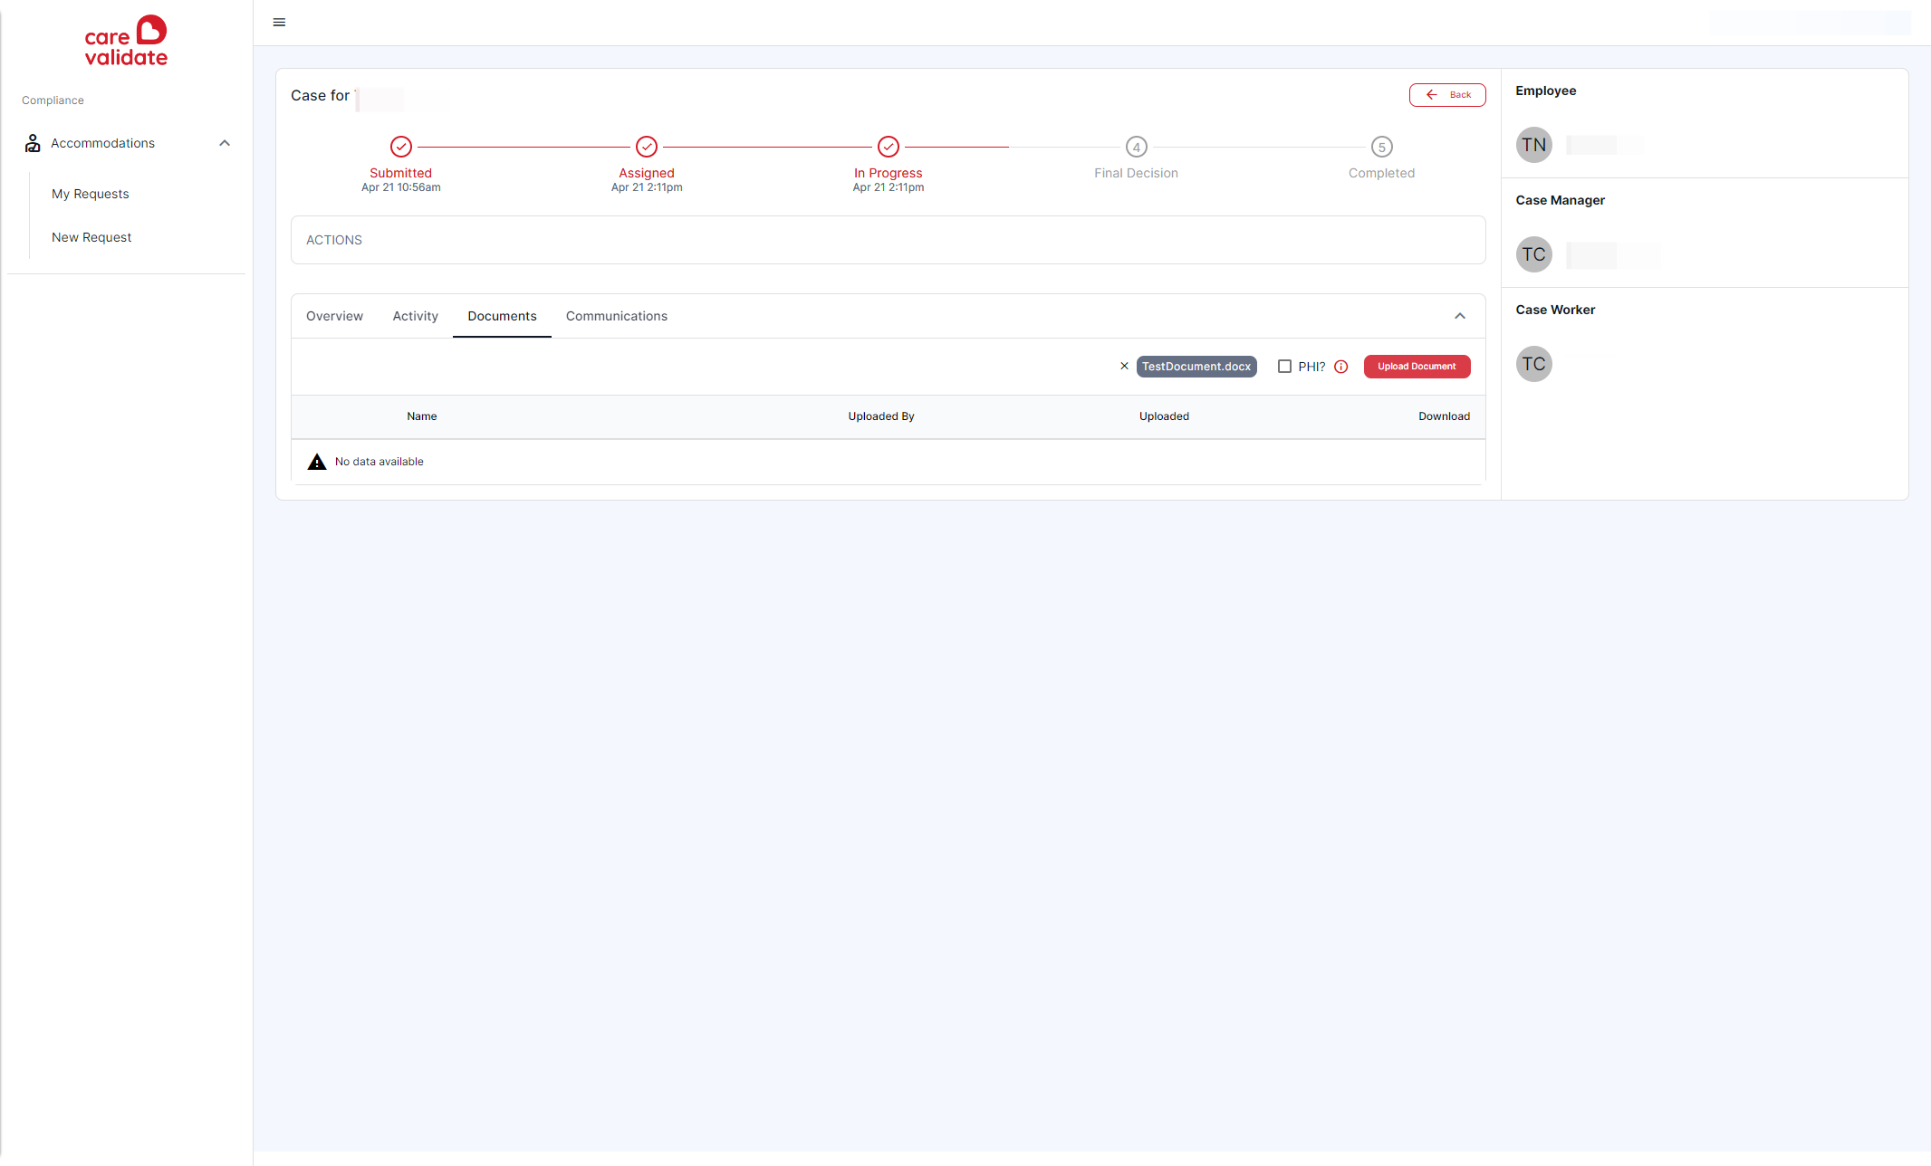1931x1166 pixels.
Task: Click the Uploaded By column header
Action: 881,416
